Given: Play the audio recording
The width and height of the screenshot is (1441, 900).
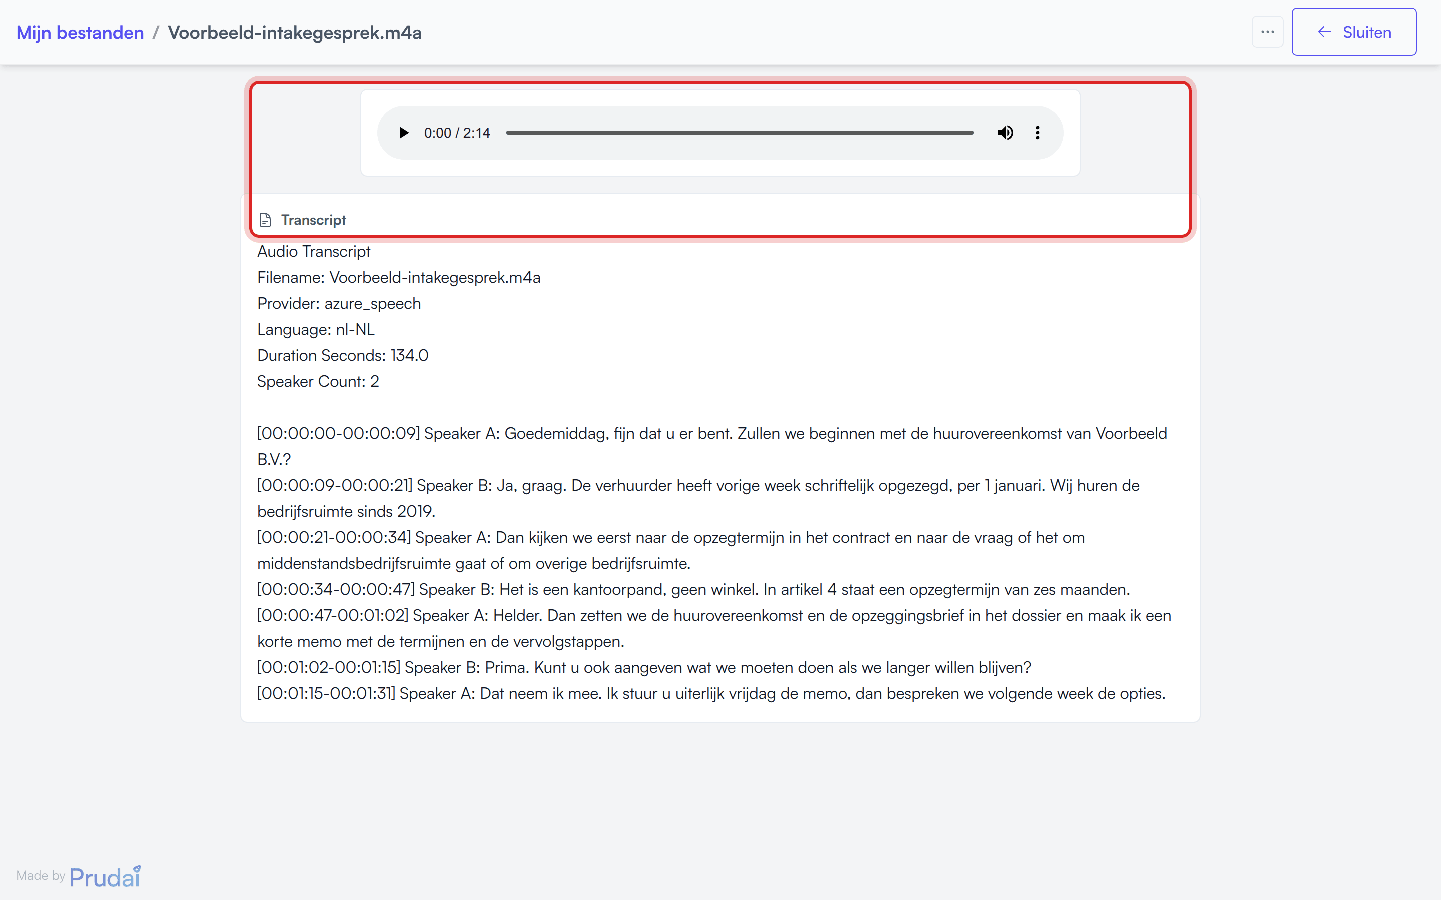Looking at the screenshot, I should point(403,132).
